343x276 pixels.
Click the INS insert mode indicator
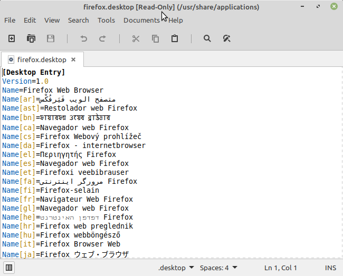coord(330,268)
